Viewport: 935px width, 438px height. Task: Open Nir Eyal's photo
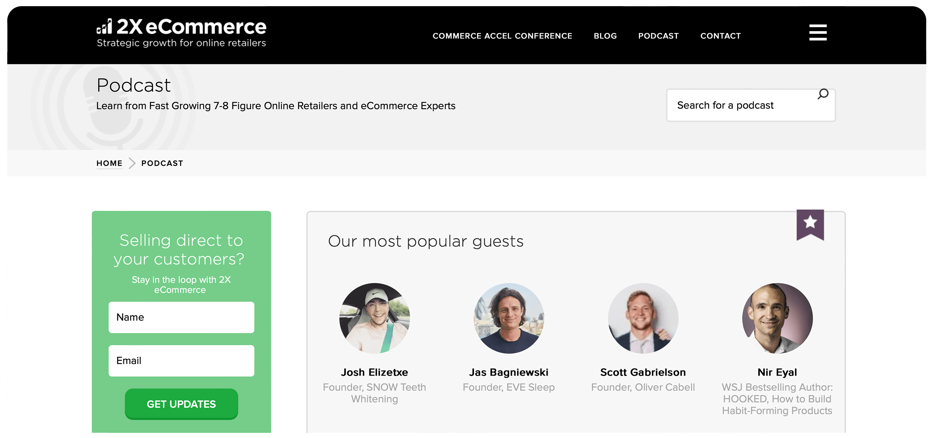pos(778,318)
